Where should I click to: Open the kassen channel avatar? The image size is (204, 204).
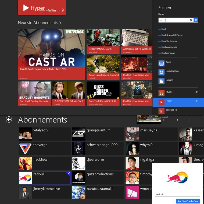(x=186, y=134)
